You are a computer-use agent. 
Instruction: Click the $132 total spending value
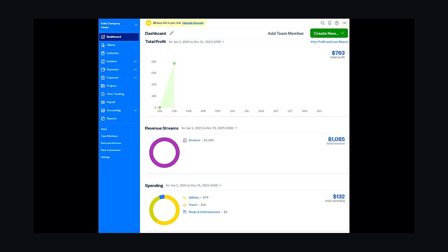coord(339,196)
